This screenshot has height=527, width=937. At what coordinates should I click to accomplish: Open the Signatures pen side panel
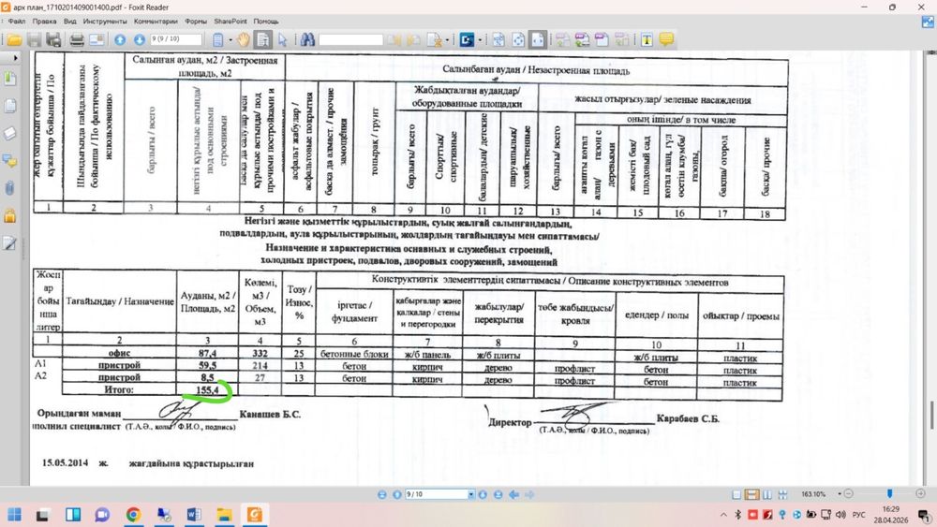click(9, 243)
